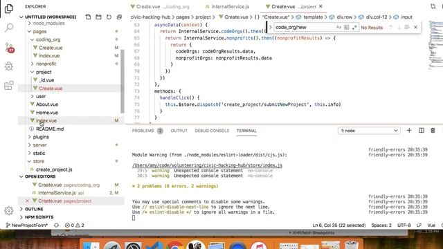Switch to the Output panel tab
The image size is (443, 249).
click(x=179, y=131)
